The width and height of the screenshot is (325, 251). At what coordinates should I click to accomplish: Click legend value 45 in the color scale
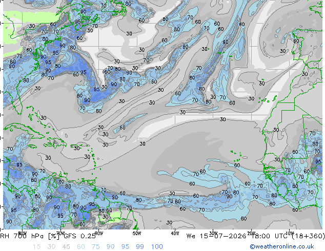(66, 247)
